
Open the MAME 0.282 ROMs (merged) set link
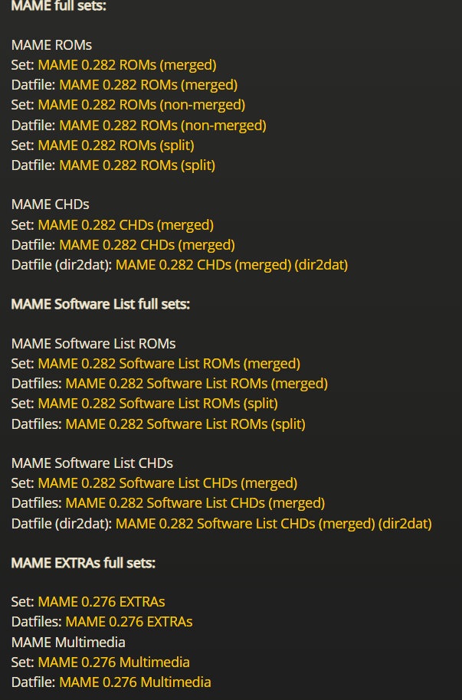127,65
